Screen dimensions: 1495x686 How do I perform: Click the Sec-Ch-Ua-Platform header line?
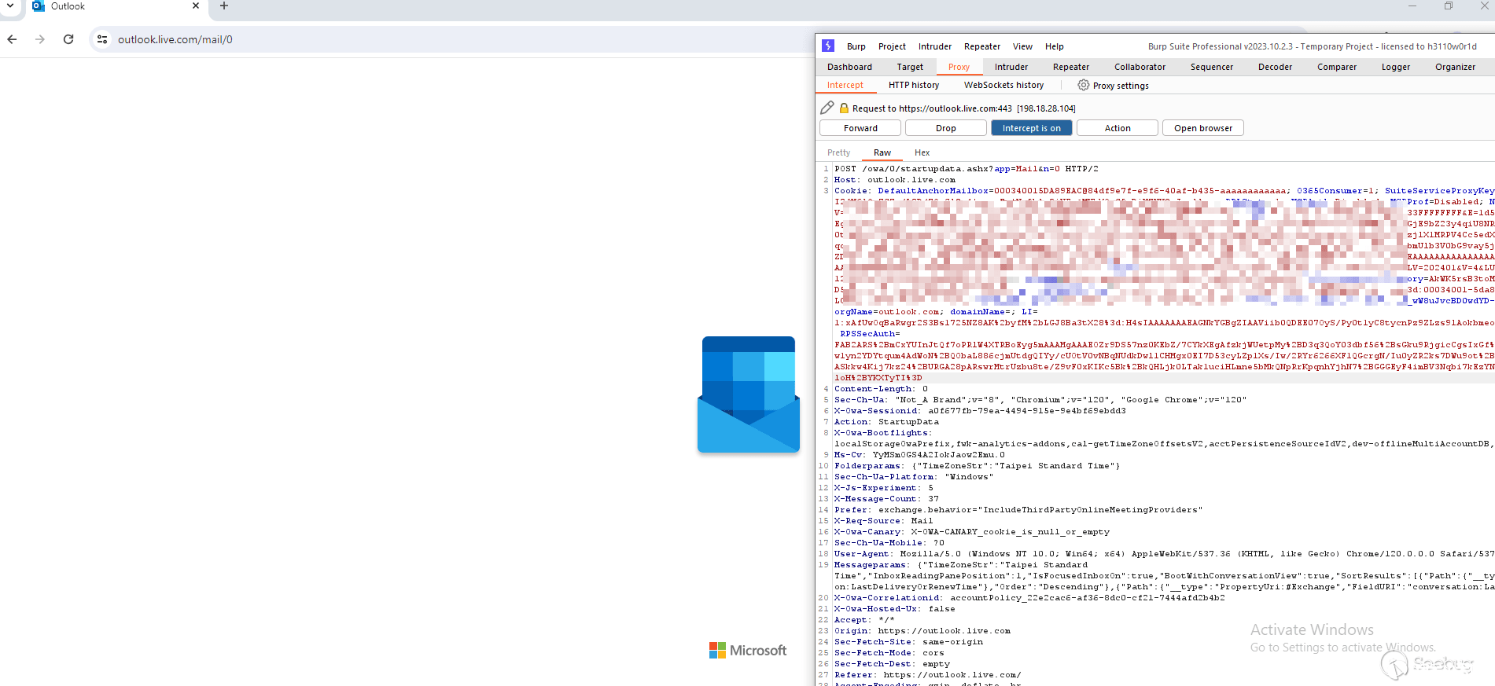(914, 477)
